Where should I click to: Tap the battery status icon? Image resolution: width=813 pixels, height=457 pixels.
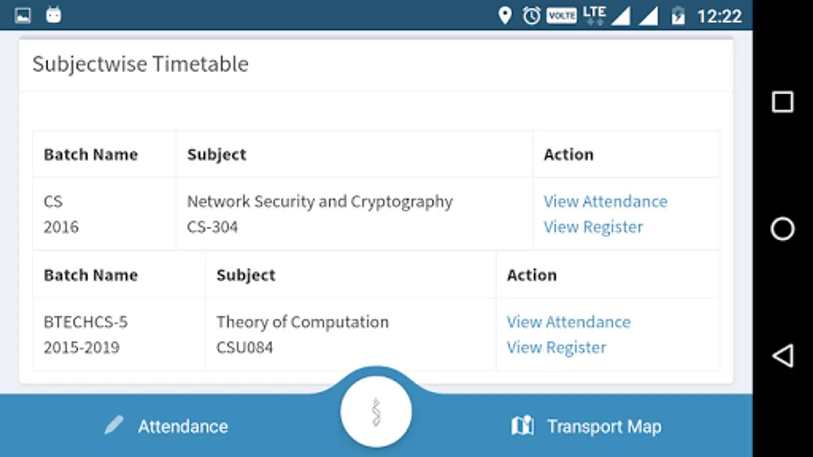point(678,16)
